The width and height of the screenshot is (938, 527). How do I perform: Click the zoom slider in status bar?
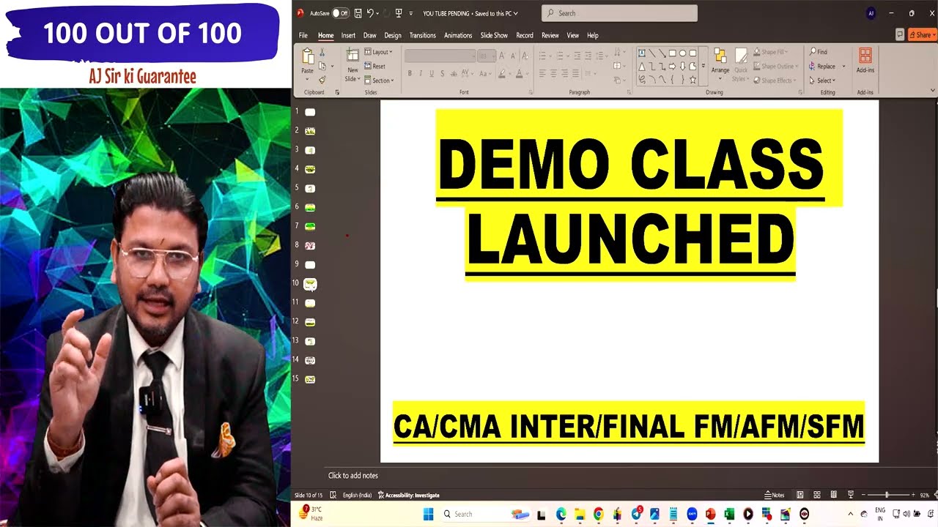coord(887,495)
